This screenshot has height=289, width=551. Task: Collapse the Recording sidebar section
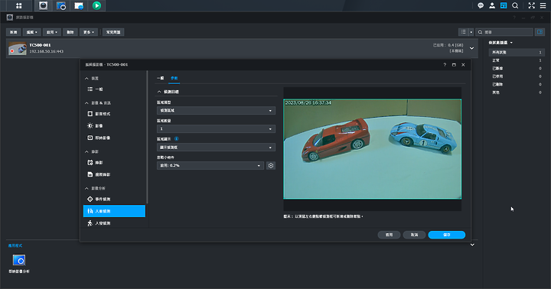pos(86,151)
